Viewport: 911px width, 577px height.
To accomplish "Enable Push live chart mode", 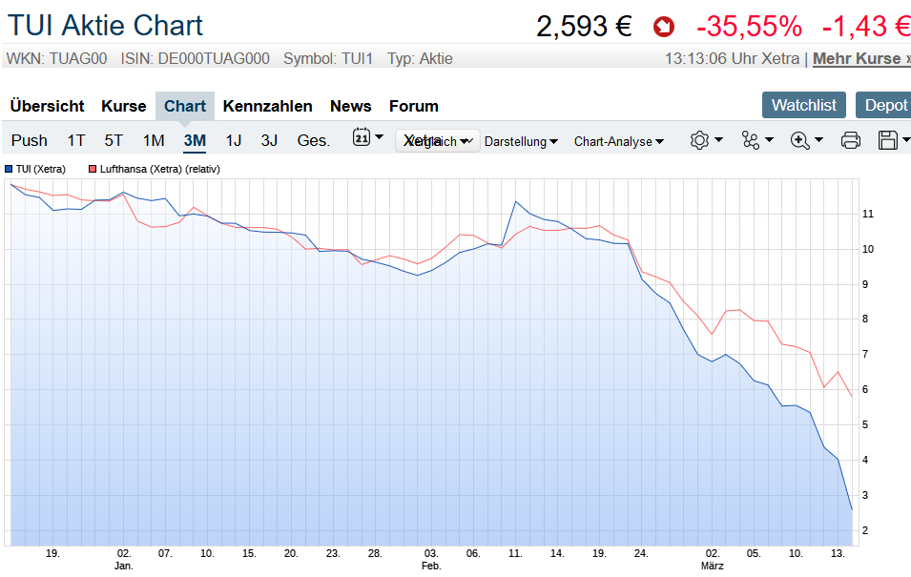I will tap(29, 140).
